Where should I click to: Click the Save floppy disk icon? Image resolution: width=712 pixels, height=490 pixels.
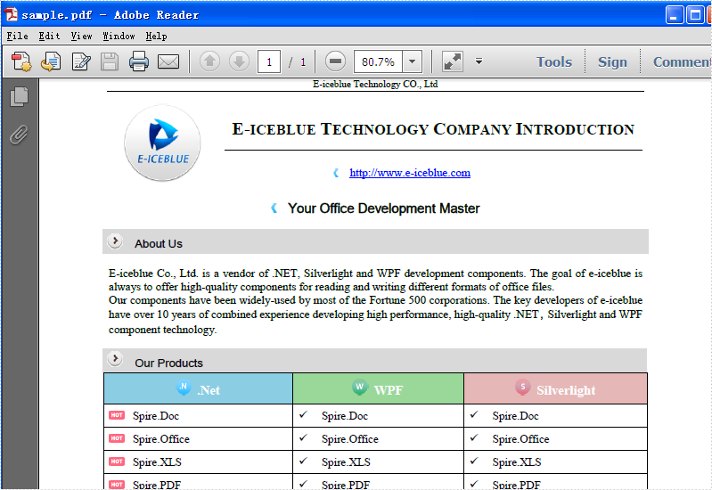pos(110,61)
